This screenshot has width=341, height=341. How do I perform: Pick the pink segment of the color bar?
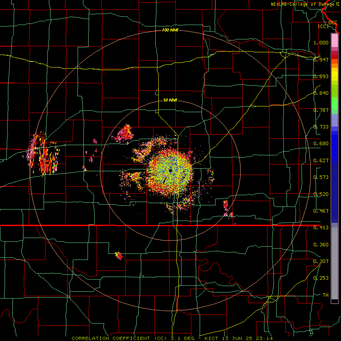coord(335,40)
